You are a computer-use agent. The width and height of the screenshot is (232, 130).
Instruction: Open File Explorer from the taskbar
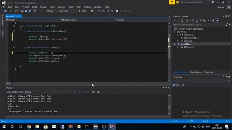[37, 127]
